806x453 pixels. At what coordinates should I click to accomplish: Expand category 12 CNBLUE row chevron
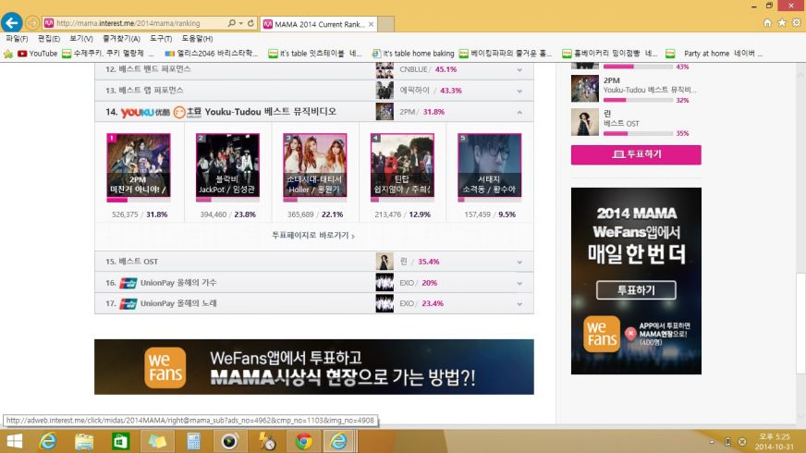tap(519, 70)
